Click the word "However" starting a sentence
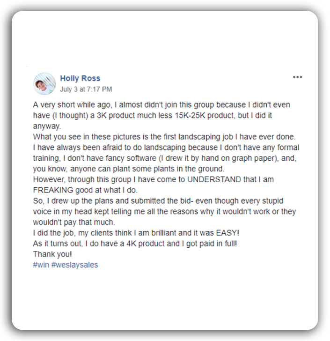The image size is (330, 341). pyautogui.click(x=48, y=179)
